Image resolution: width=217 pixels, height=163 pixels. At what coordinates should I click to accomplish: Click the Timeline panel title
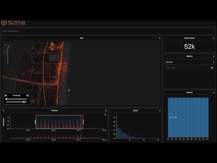coord(55,110)
